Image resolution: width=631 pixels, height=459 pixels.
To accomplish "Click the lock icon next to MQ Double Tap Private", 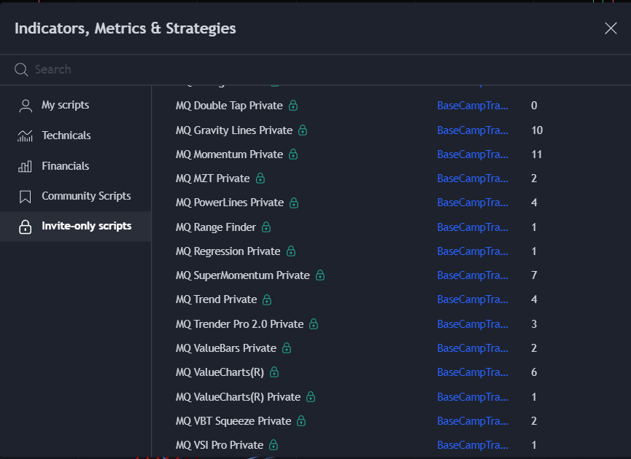I will 292,105.
